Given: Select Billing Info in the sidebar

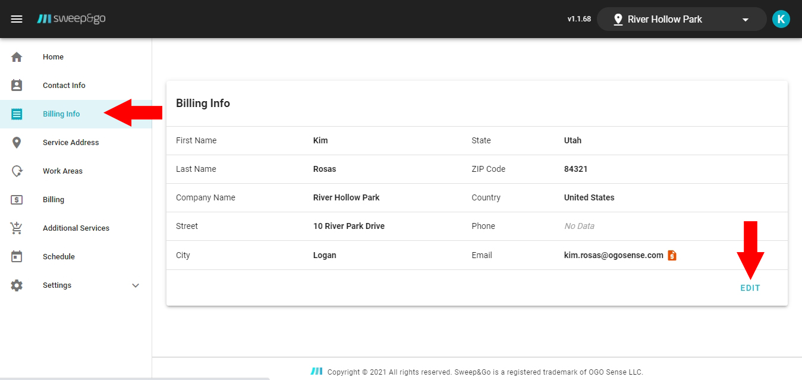Looking at the screenshot, I should 61,114.
